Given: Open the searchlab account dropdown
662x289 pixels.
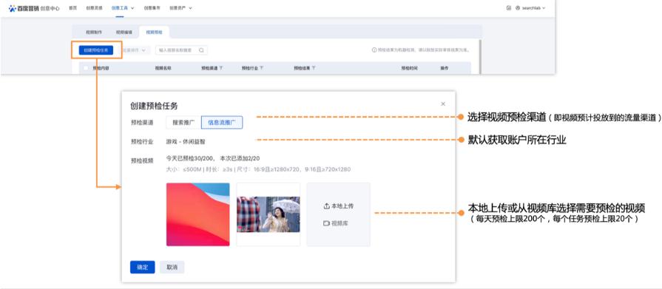Looking at the screenshot, I should point(530,8).
